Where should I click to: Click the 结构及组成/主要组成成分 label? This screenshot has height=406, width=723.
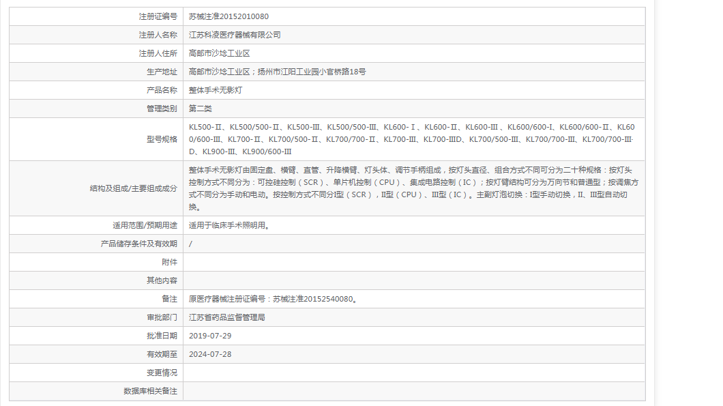pyautogui.click(x=133, y=189)
